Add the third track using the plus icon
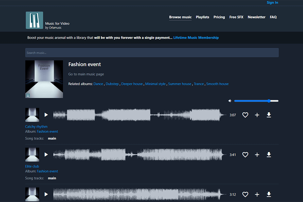This screenshot has width=303, height=202. pyautogui.click(x=257, y=194)
